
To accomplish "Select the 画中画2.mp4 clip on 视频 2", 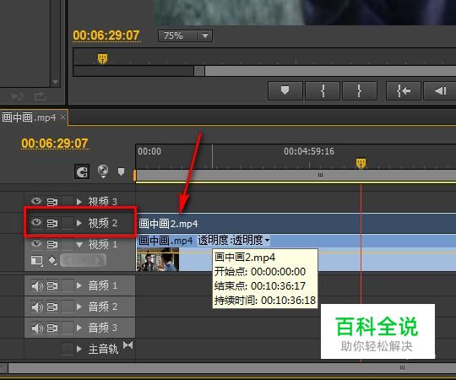I will click(x=296, y=224).
